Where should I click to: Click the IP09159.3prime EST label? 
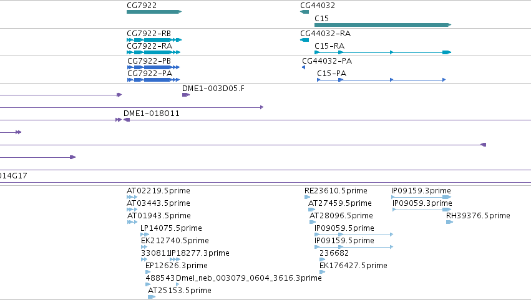[421, 191]
